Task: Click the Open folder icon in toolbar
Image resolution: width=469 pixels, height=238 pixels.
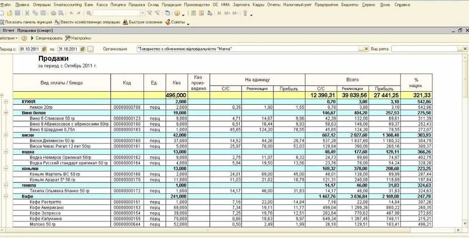Action: pyautogui.click(x=9, y=13)
